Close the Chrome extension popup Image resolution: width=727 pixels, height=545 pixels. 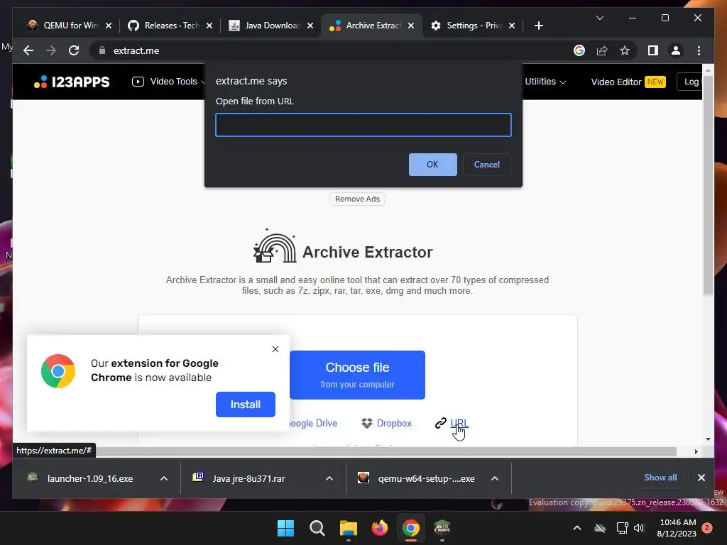275,349
